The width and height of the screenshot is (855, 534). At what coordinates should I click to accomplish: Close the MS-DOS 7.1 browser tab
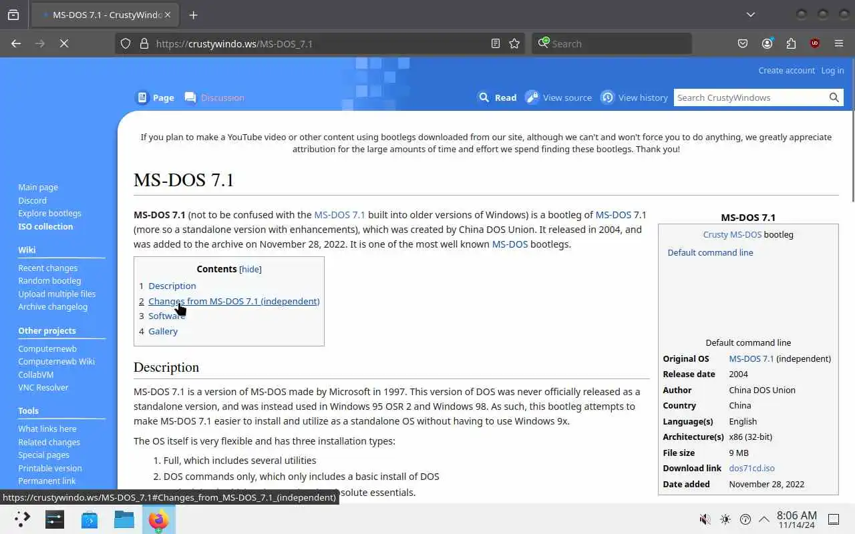167,15
